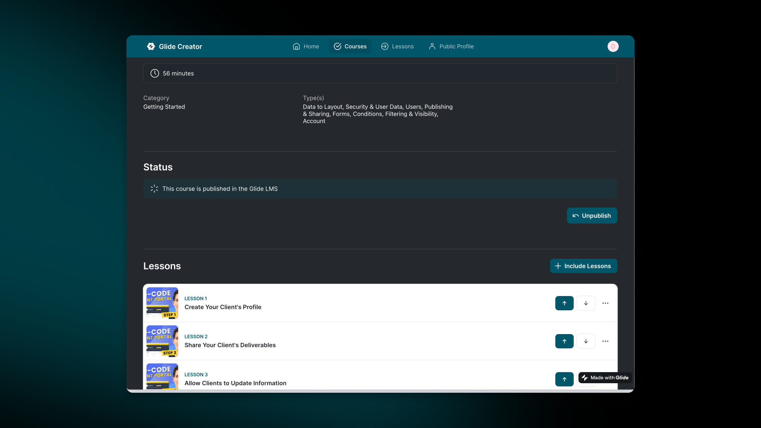The width and height of the screenshot is (761, 428).
Task: Click the clock icon beside 56 minutes
Action: pyautogui.click(x=155, y=73)
